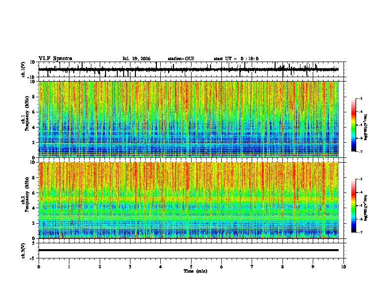Click the time axis tick label "7"

[x=252, y=267]
